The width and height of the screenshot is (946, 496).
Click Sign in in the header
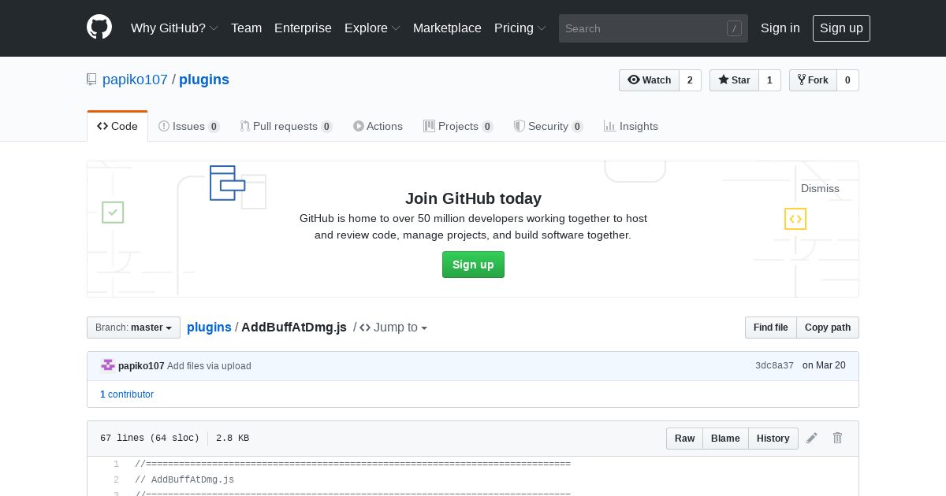pyautogui.click(x=780, y=28)
